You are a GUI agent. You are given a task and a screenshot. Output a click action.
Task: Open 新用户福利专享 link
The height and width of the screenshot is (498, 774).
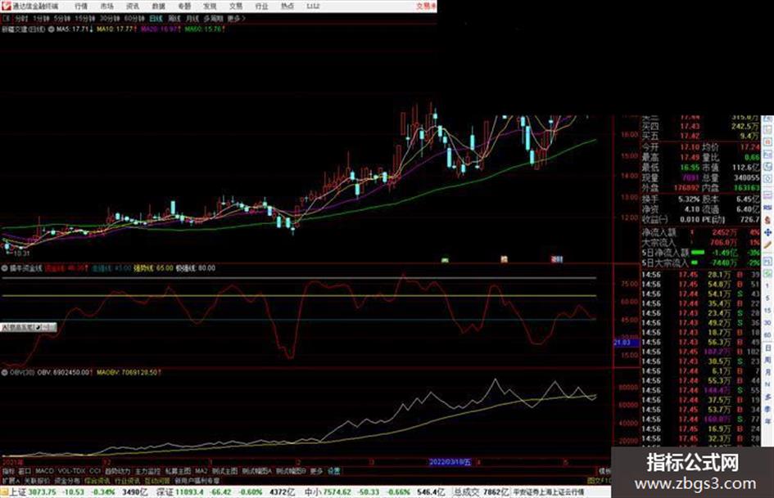point(197,480)
